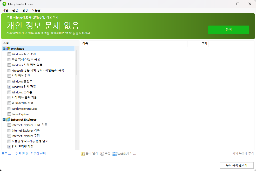Screen dimensions: 256x171
Task: Enable Internet Explorer 쿠키 checkbox
Action: (9, 136)
